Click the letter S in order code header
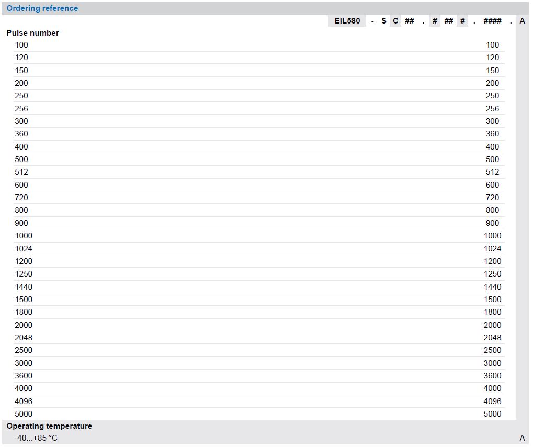Viewport: 533px width, 448px height. click(384, 21)
